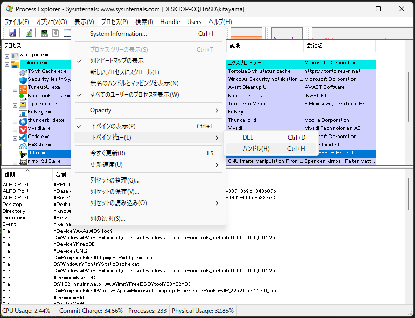Choose System Information... menu entry

point(148,34)
